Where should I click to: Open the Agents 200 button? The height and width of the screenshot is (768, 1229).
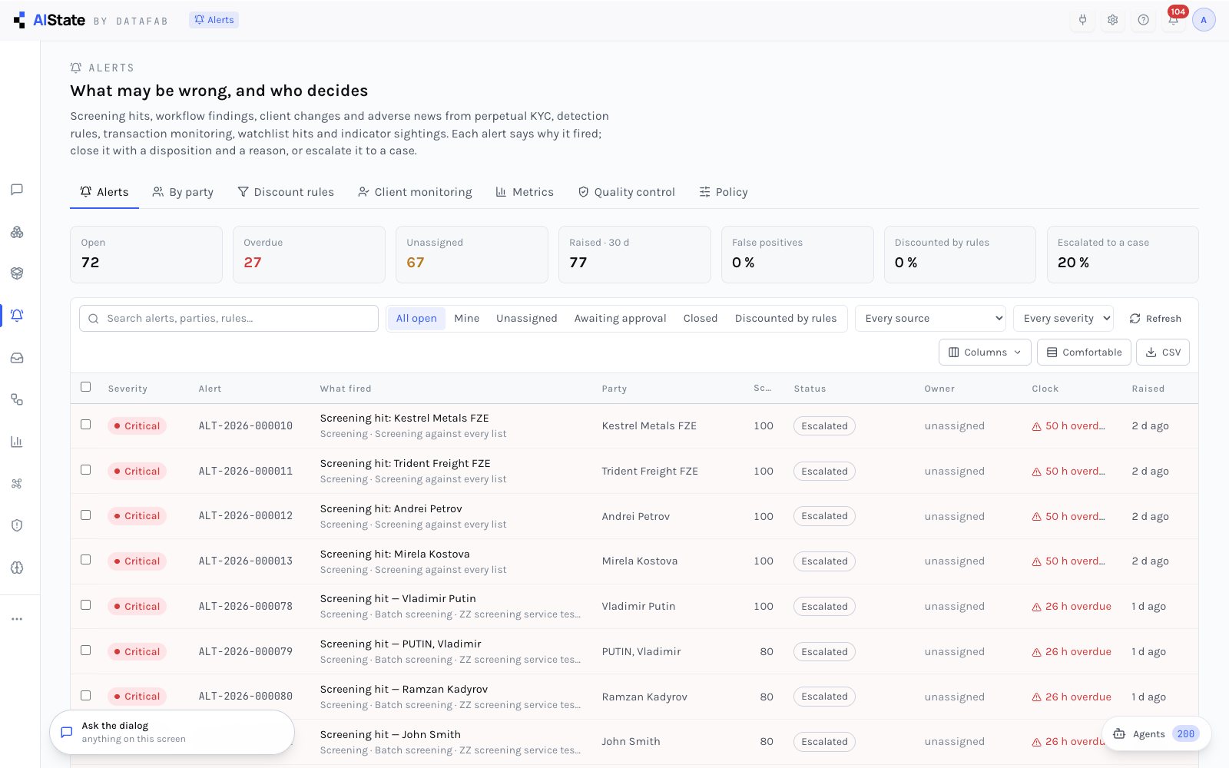tap(1156, 734)
